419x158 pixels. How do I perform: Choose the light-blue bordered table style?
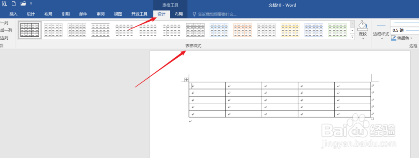(219, 30)
